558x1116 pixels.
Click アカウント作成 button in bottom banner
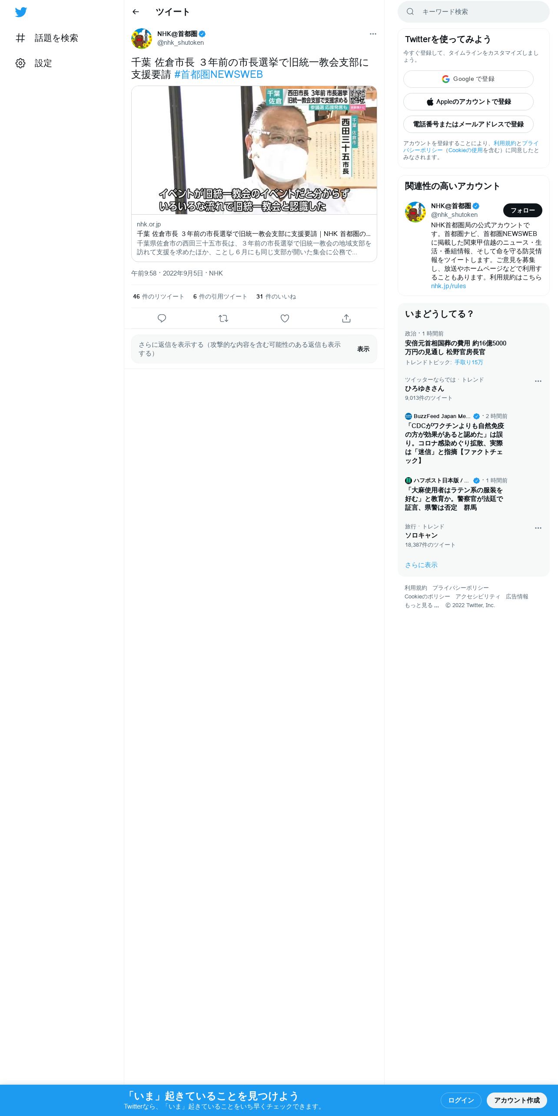(517, 1100)
